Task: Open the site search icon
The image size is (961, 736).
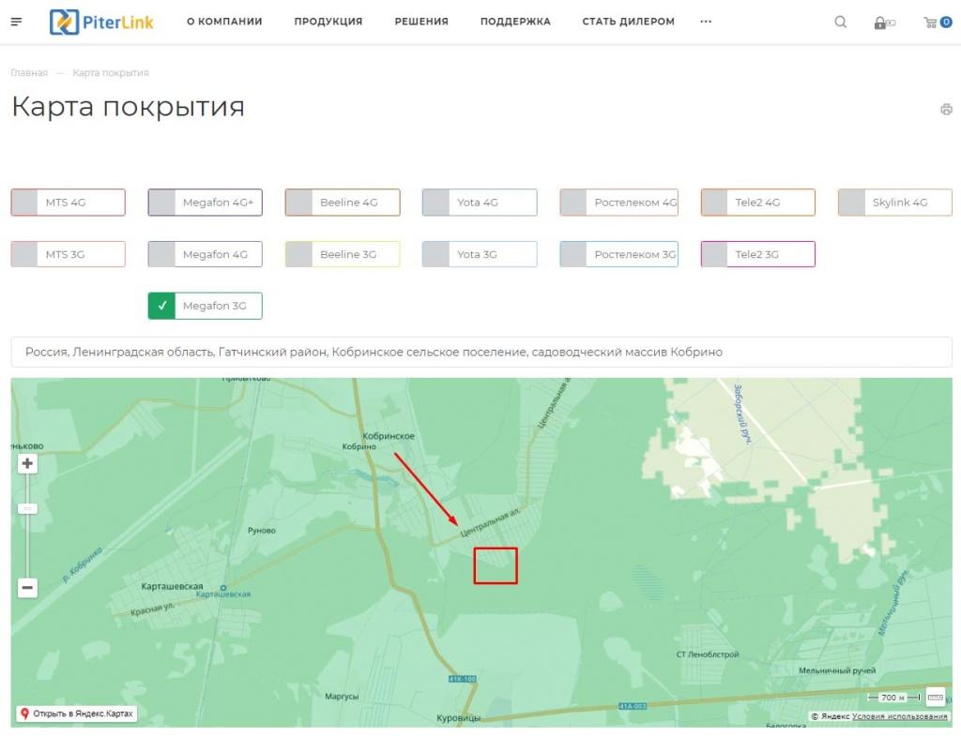Action: [840, 23]
